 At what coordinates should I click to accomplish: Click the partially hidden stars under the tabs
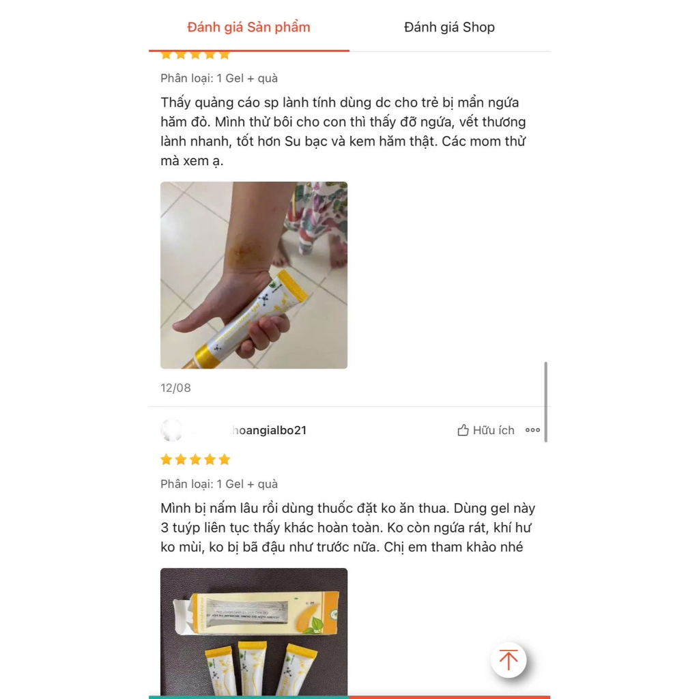[195, 55]
